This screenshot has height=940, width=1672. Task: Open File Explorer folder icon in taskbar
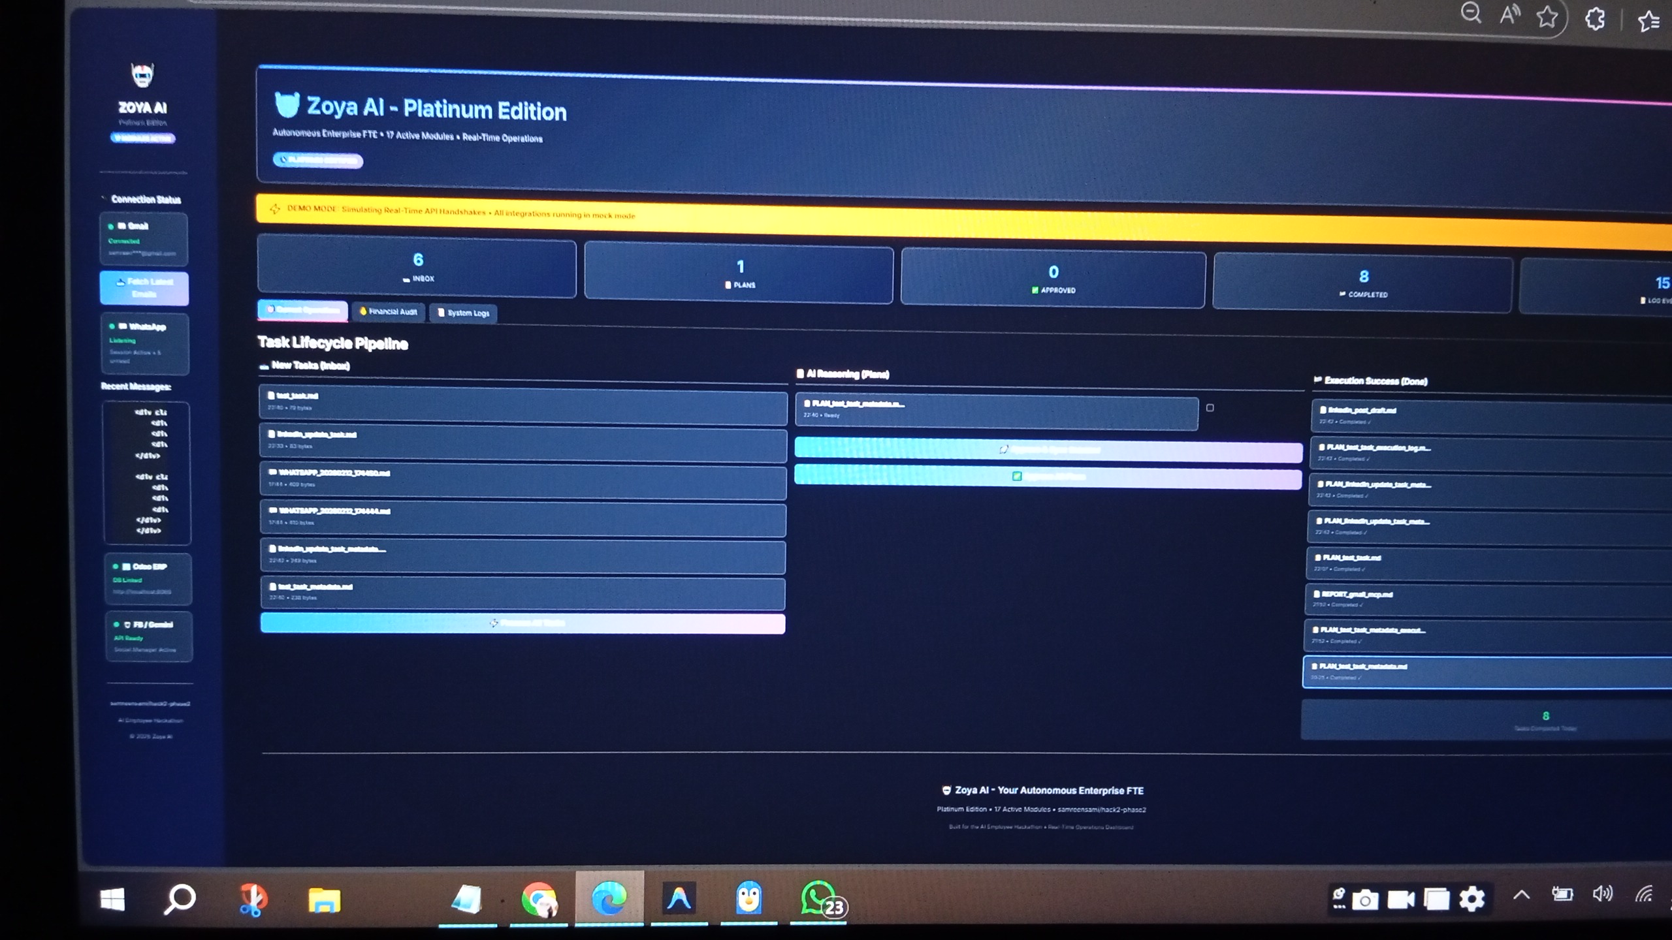coord(324,900)
